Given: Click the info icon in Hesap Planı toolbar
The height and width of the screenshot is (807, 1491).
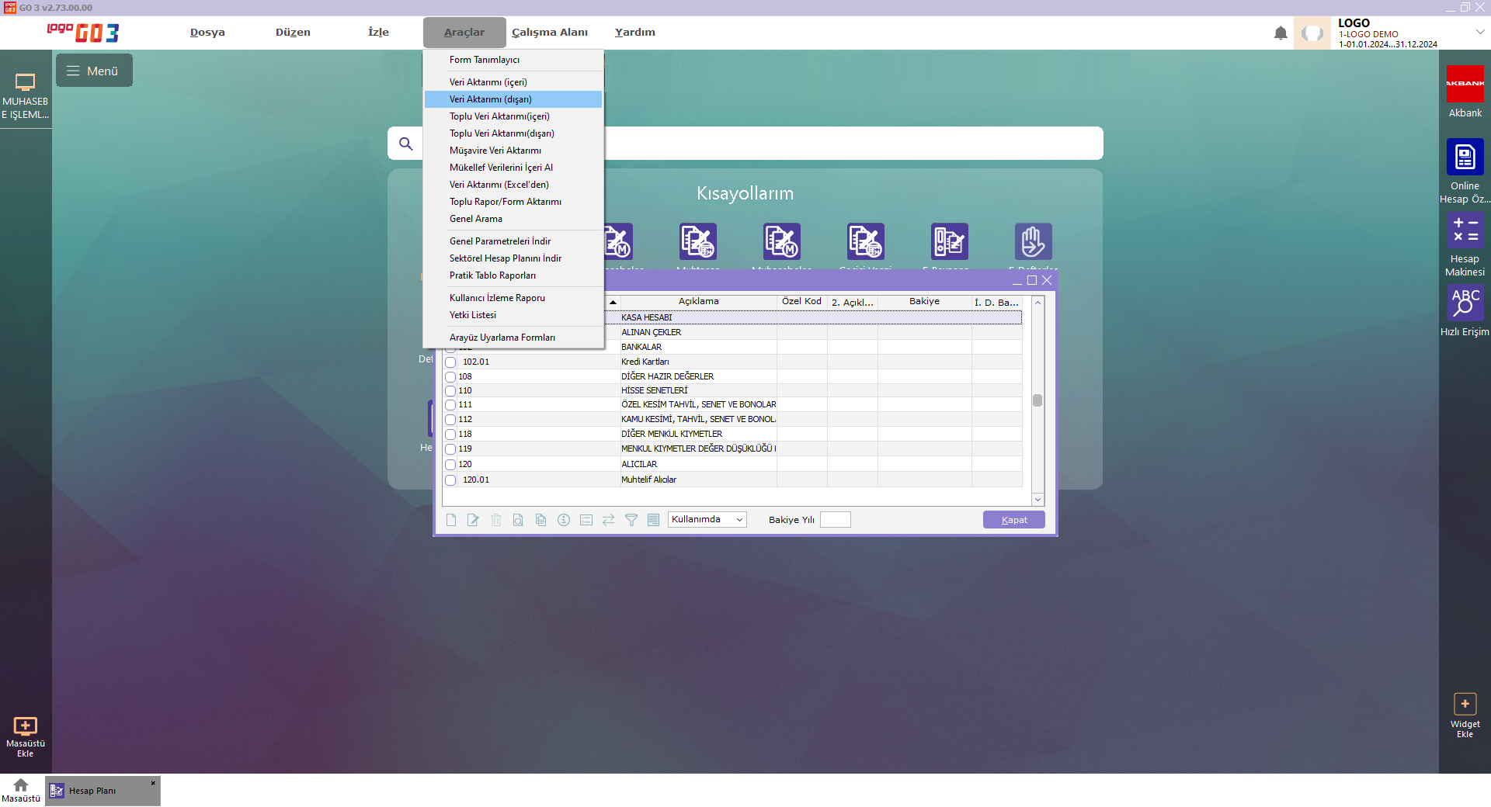Looking at the screenshot, I should 564,520.
